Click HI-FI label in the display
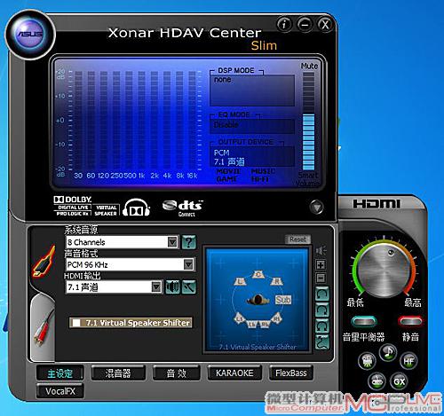 tap(260, 179)
